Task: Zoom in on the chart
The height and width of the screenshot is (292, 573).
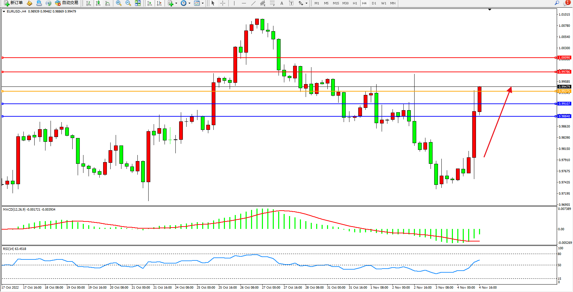Action: point(119,3)
